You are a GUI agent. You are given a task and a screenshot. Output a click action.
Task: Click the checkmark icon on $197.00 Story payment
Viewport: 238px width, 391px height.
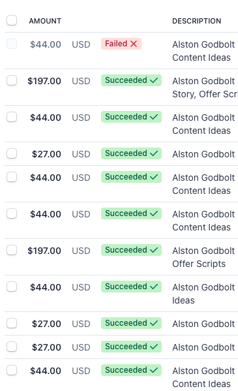[154, 80]
